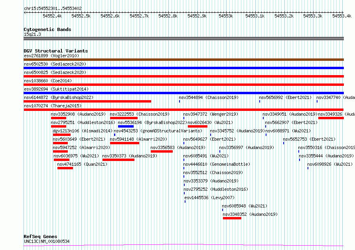Click nsv6036975 (Wu2021) label
This screenshot has width=355, height=250.
click(76, 156)
